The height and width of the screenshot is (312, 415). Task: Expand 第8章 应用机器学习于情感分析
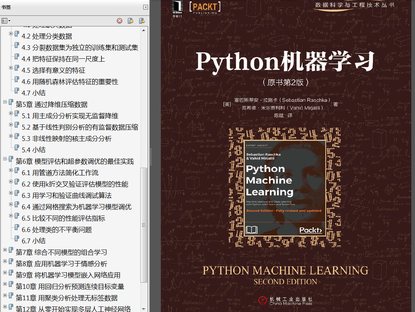tap(5, 261)
